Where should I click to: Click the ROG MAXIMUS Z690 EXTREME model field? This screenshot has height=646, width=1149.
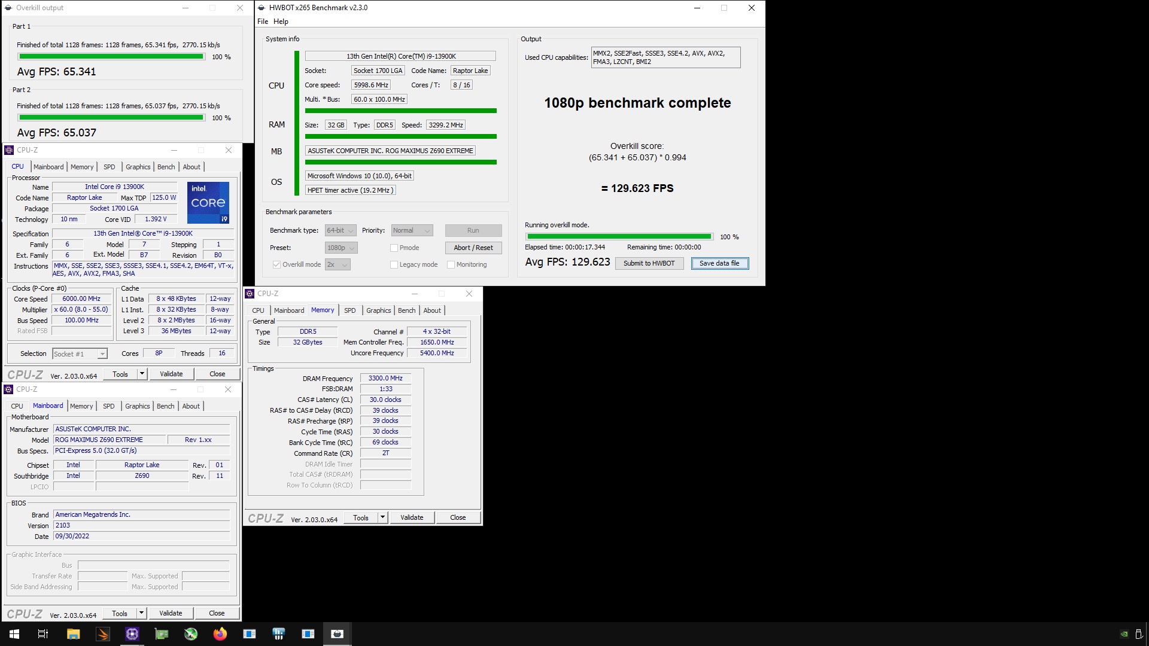(x=110, y=440)
